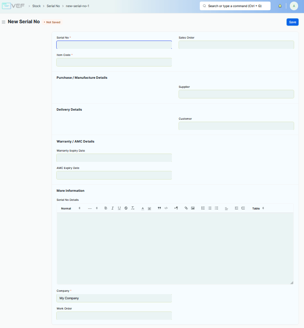The width and height of the screenshot is (304, 328).
Task: Start a checklist in editor
Action: click(x=216, y=208)
